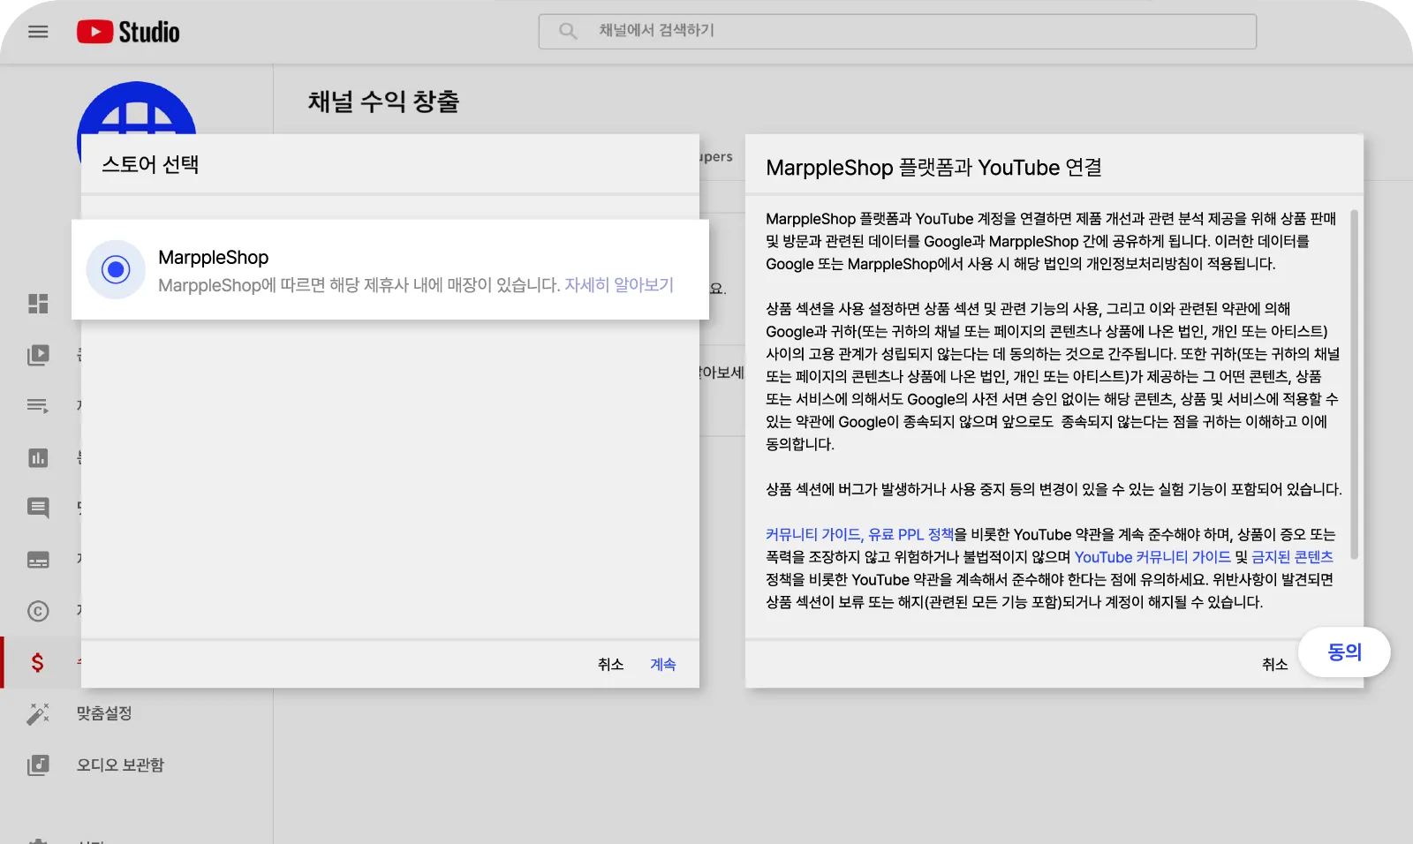
Task: Open the Monetization dollar sign icon
Action: pos(38,662)
